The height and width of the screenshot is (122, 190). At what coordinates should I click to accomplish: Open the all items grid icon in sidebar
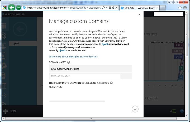coord(4,26)
